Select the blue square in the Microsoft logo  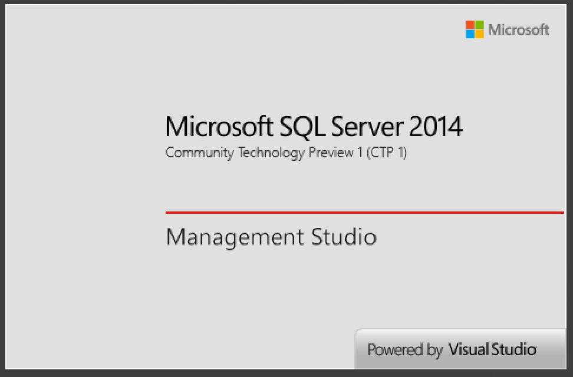pos(470,33)
